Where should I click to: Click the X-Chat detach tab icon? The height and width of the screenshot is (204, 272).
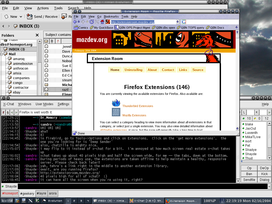point(8,112)
